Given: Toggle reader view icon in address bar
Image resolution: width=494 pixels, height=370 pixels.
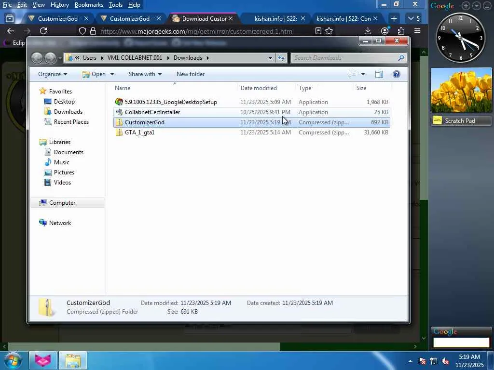Looking at the screenshot, I should pyautogui.click(x=318, y=31).
